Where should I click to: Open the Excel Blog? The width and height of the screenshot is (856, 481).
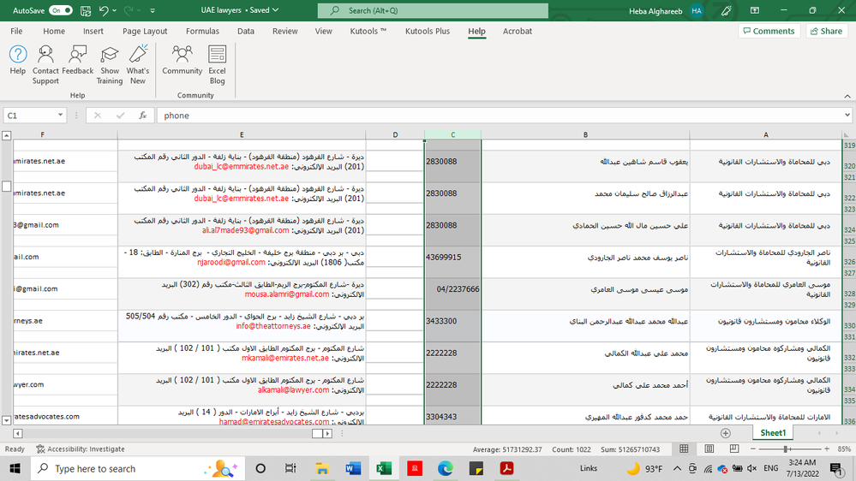pos(217,65)
